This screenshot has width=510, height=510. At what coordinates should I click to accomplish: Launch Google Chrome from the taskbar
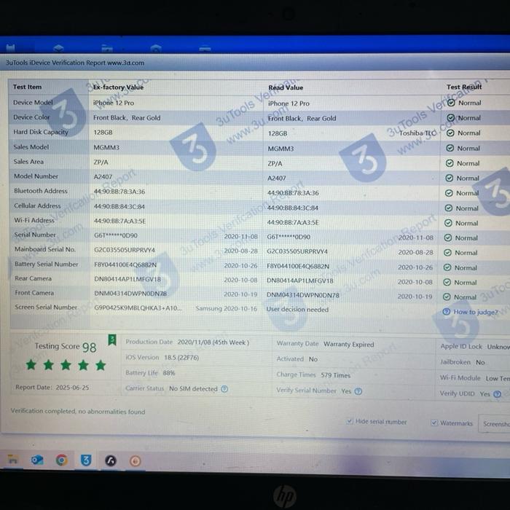pyautogui.click(x=61, y=460)
